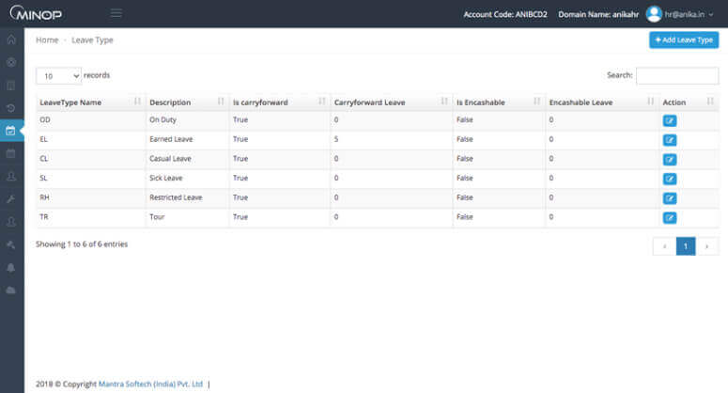Click edit icon for Sick Leave
Image resolution: width=728 pixels, height=393 pixels.
[x=669, y=179]
